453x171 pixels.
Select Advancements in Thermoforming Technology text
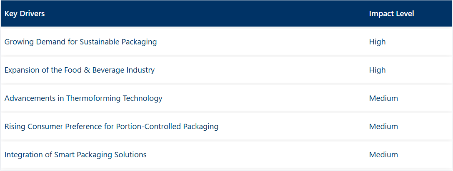pos(83,98)
